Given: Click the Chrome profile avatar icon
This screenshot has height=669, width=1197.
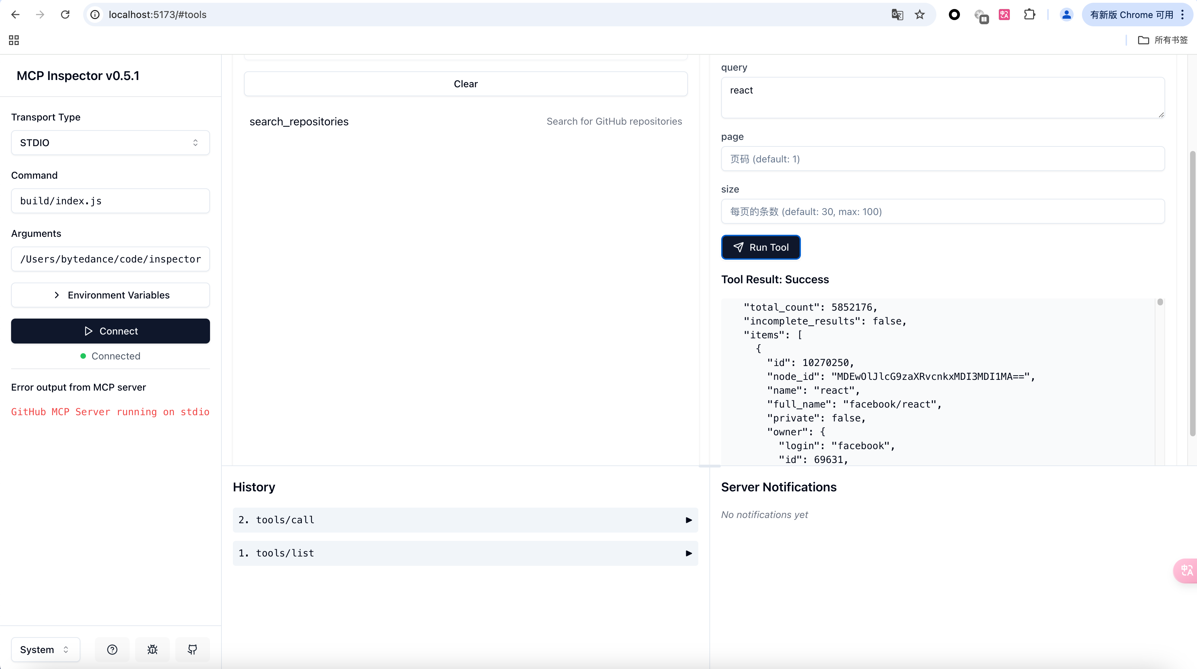Looking at the screenshot, I should point(1066,15).
